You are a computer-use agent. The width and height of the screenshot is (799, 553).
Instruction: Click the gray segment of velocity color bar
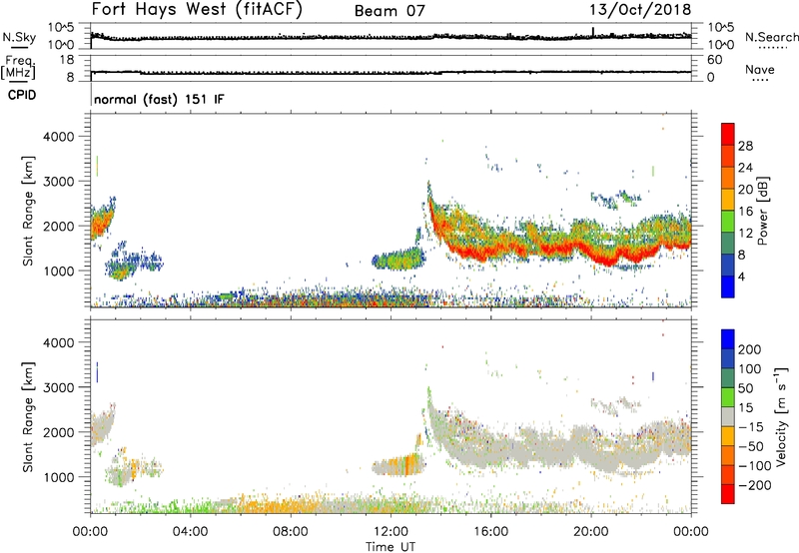[728, 416]
